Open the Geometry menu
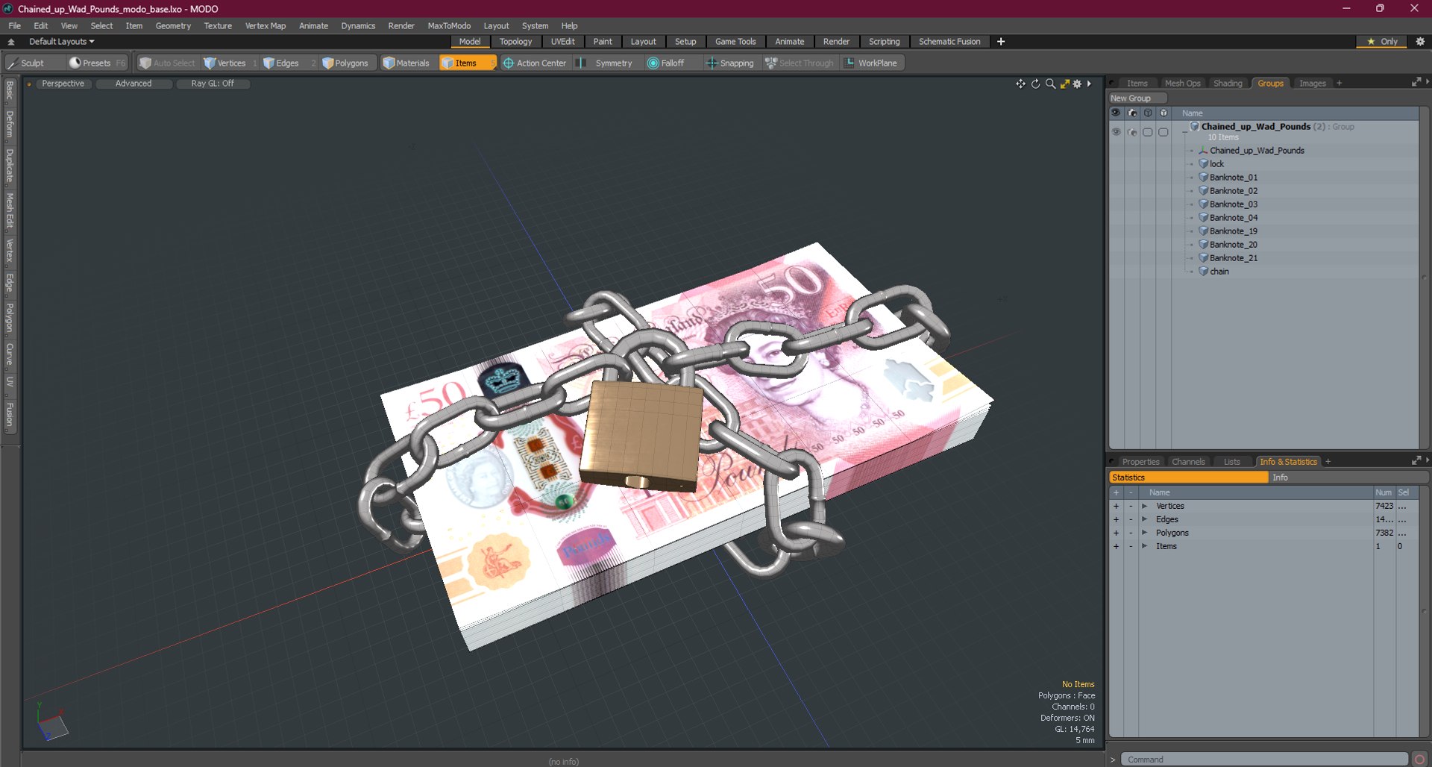This screenshot has width=1432, height=767. [x=173, y=26]
